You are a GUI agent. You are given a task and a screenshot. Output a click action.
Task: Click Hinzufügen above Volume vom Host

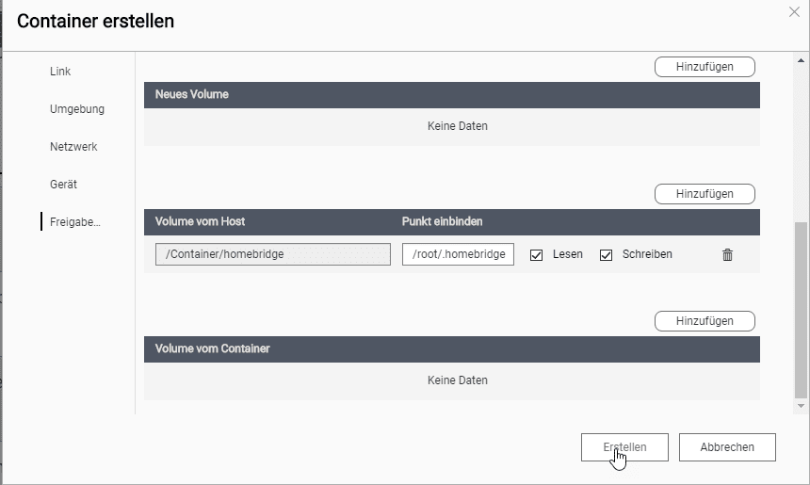[705, 194]
